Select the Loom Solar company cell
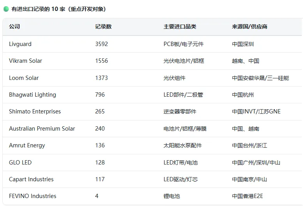The width and height of the screenshot is (303, 207). click(24, 78)
